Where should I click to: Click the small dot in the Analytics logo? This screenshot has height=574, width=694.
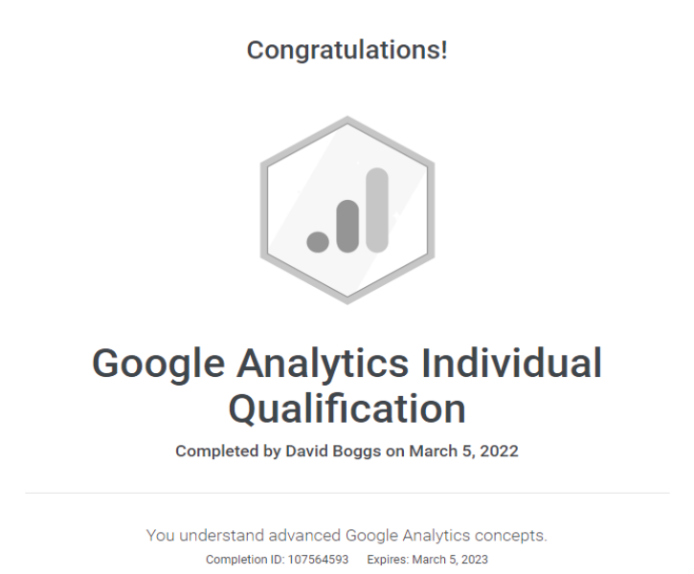[318, 242]
